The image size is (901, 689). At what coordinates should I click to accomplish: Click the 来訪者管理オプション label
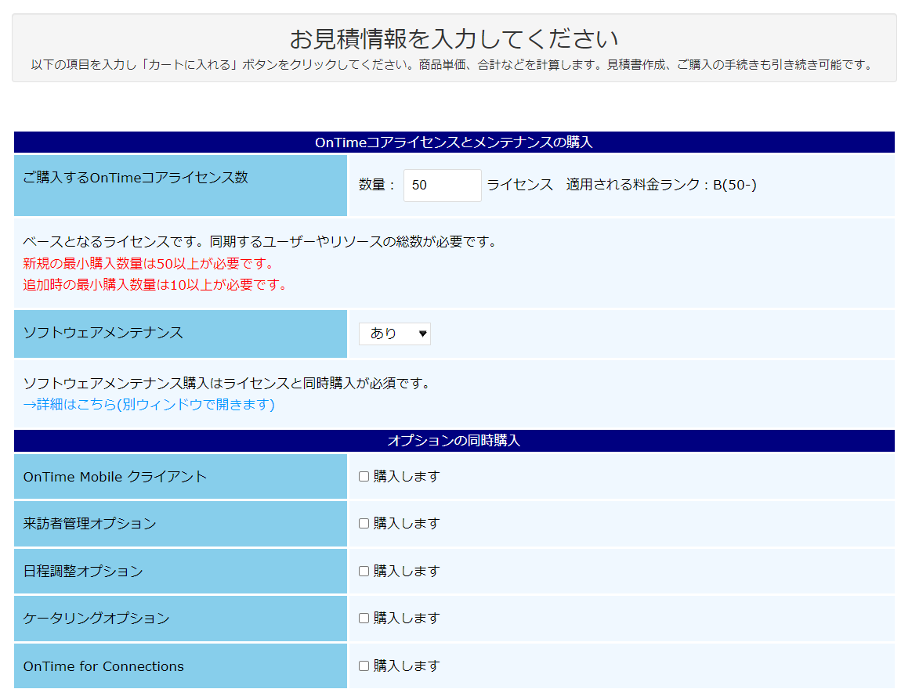89,524
